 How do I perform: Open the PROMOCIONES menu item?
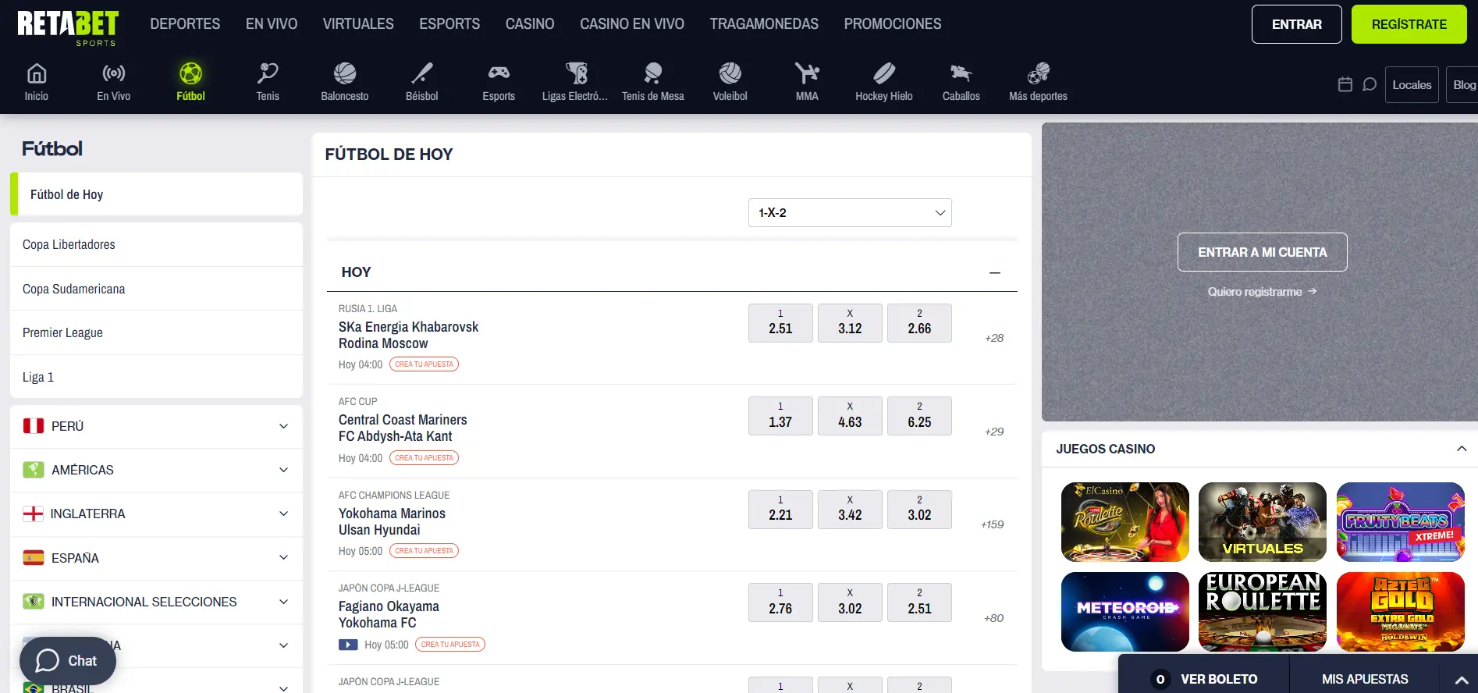coord(892,24)
